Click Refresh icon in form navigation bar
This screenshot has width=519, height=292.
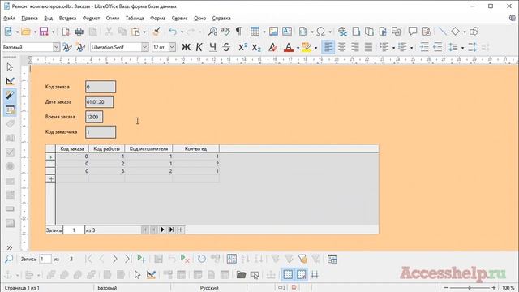[202, 259]
